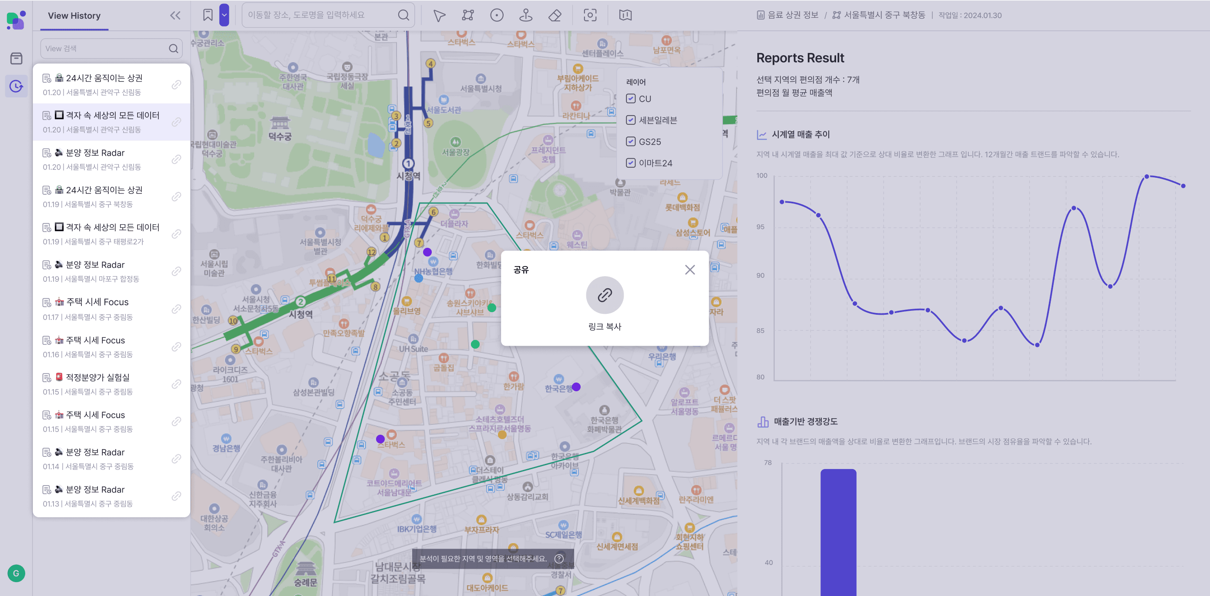The image size is (1210, 596).
Task: Copy link for 01.17 주택 시세 Focus
Action: pos(176,309)
